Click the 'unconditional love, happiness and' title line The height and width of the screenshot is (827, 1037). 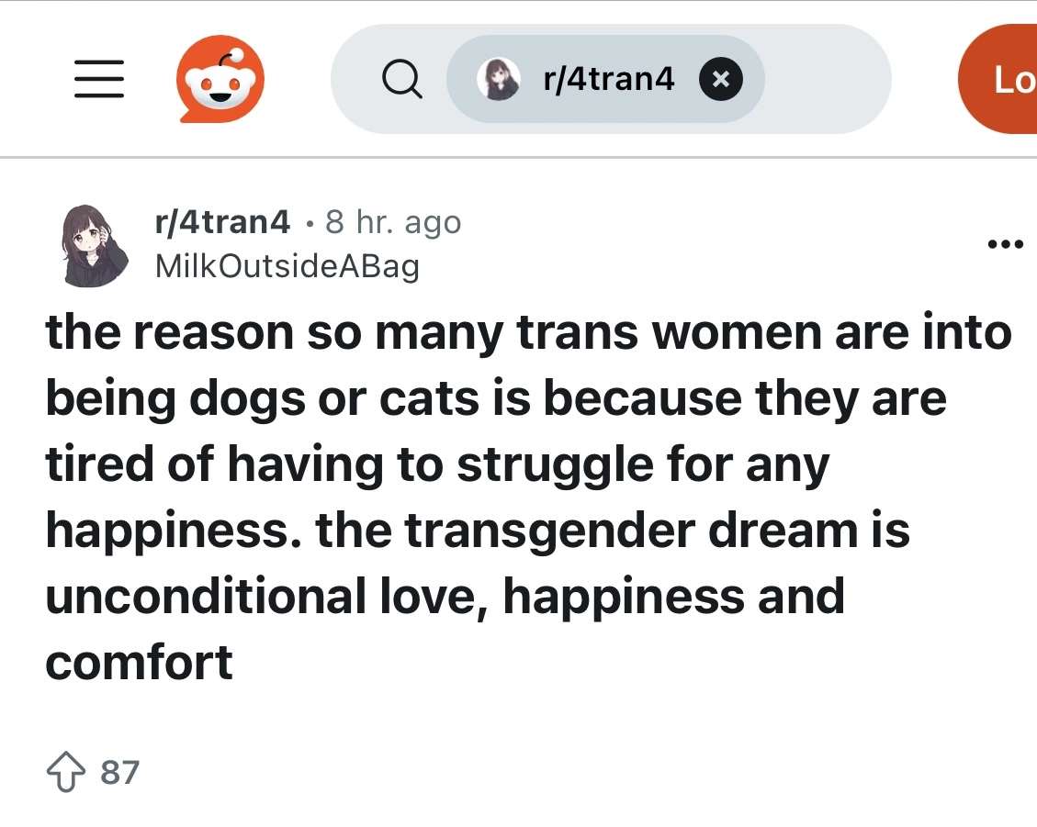coord(445,596)
